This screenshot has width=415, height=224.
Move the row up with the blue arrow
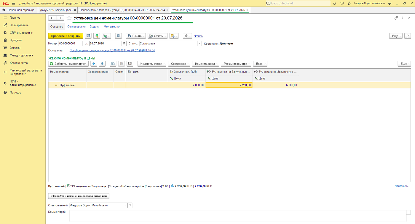pos(94,64)
